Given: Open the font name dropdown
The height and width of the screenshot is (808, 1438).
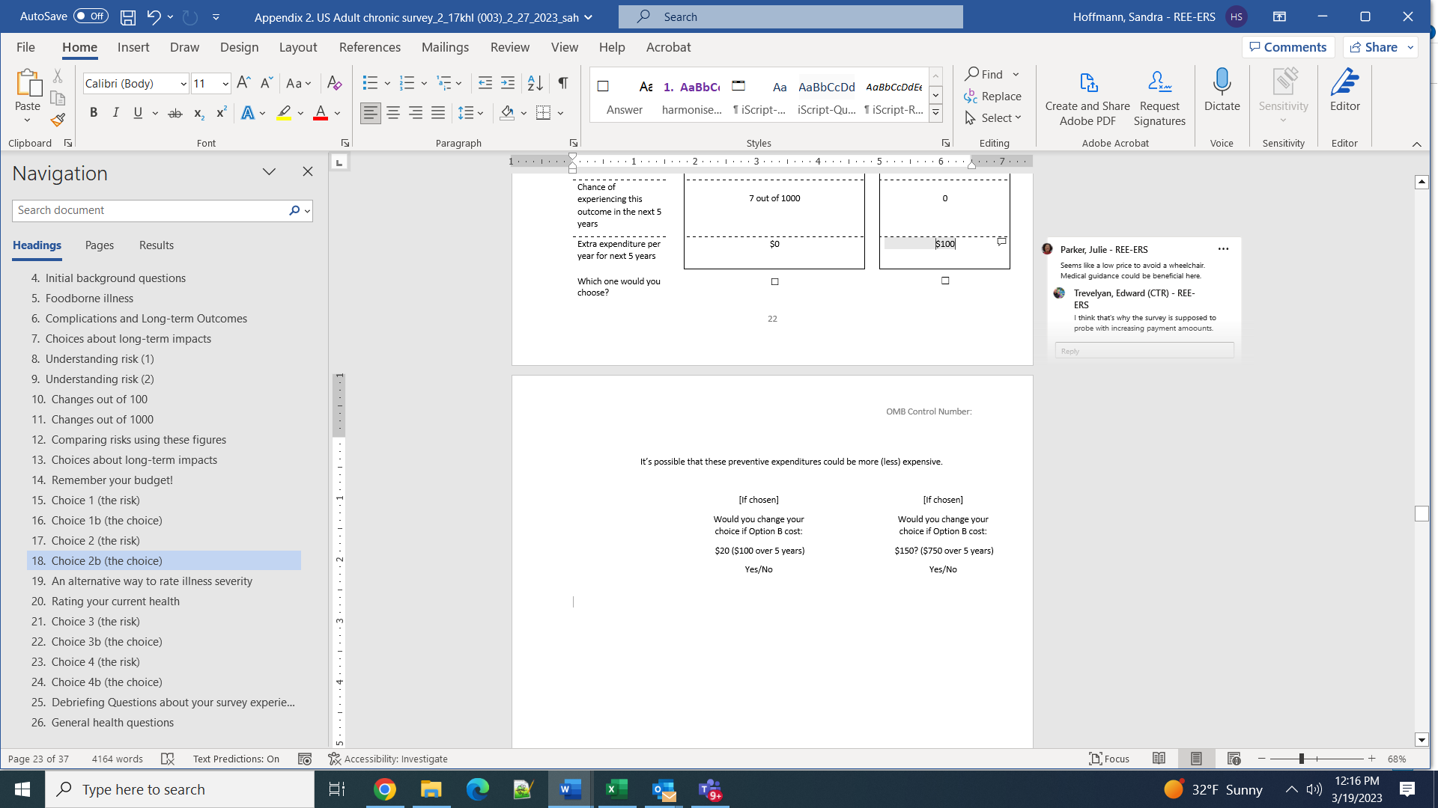Looking at the screenshot, I should tap(183, 84).
